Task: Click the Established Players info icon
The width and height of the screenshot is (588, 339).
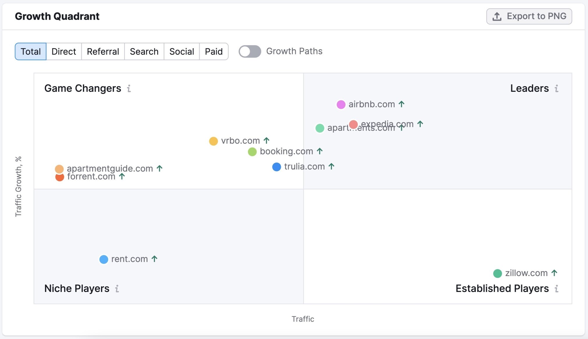Action: click(557, 289)
